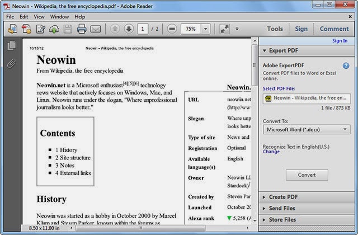Click the Adobe Reader title bar icon
Screen dimensions: 358x235
coord(7,6)
